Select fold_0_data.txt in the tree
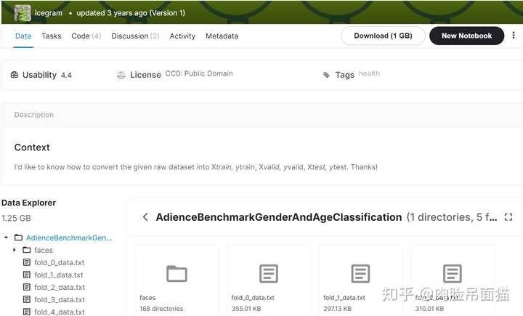Image resolution: width=523 pixels, height=316 pixels. [59, 262]
